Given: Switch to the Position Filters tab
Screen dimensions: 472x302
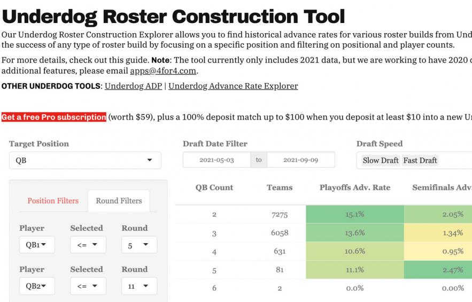Looking at the screenshot, I should (53, 201).
